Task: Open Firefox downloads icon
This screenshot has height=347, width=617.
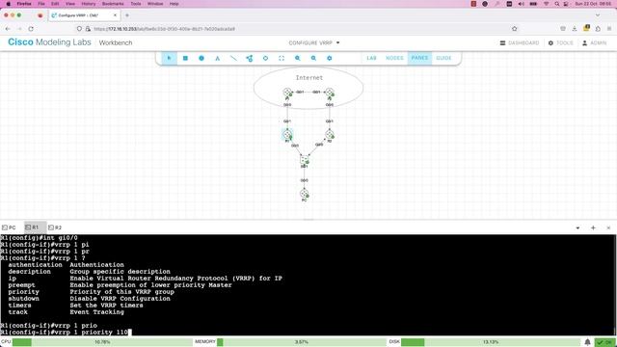Action: pos(575,29)
